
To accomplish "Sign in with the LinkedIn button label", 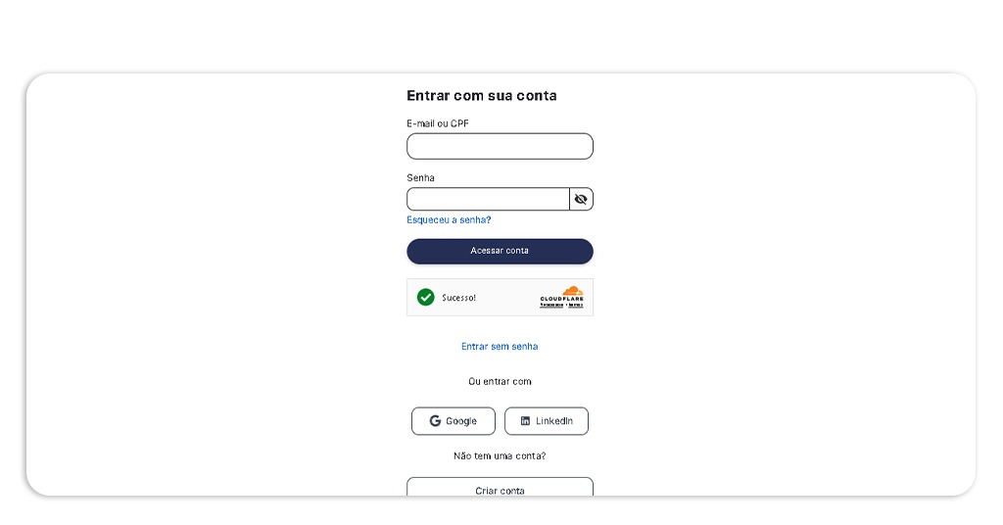I will [554, 421].
